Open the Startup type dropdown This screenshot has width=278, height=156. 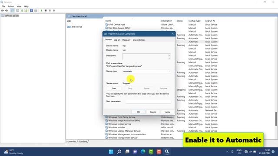tap(147, 71)
